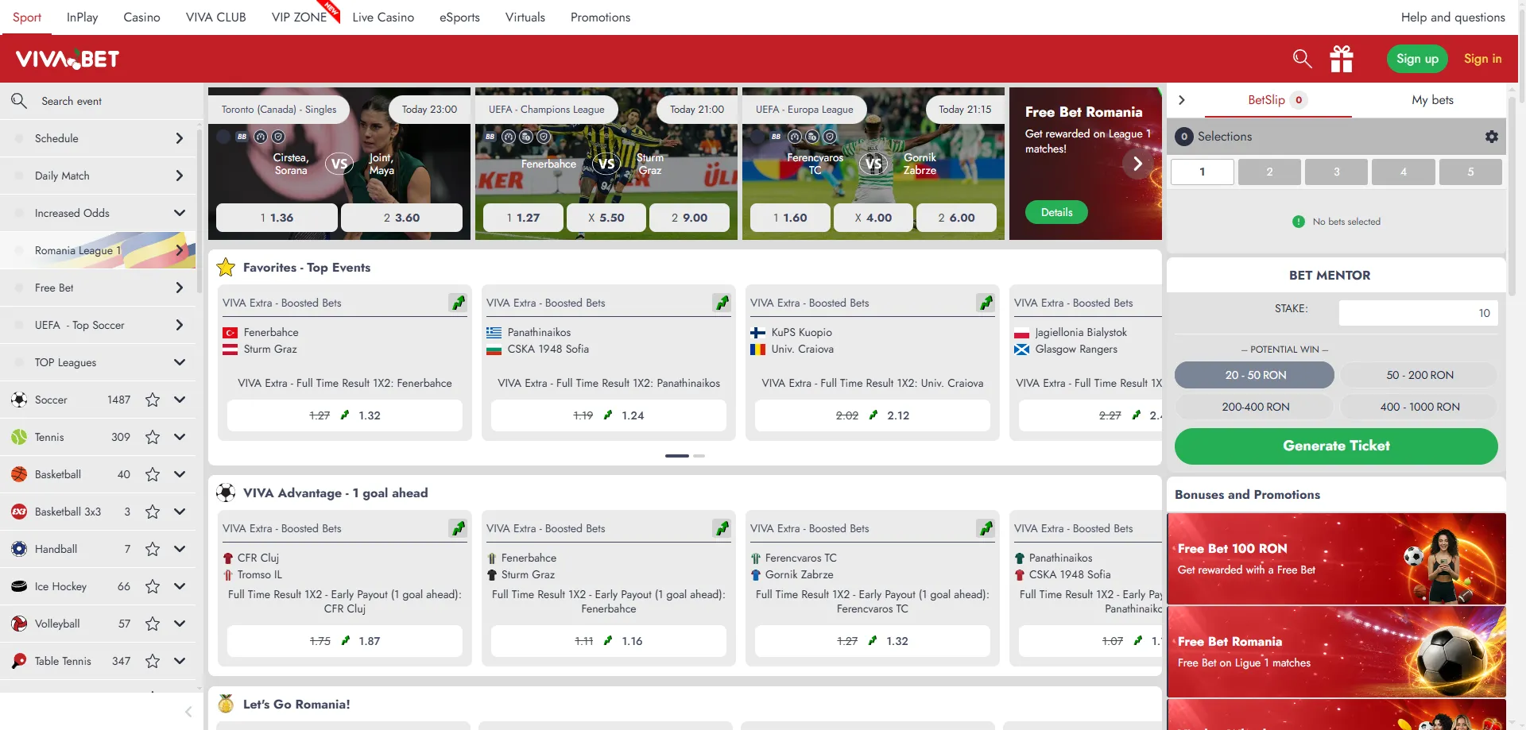Image resolution: width=1526 pixels, height=730 pixels.
Task: Click the Basketball icon in sidebar
Action: (x=19, y=474)
